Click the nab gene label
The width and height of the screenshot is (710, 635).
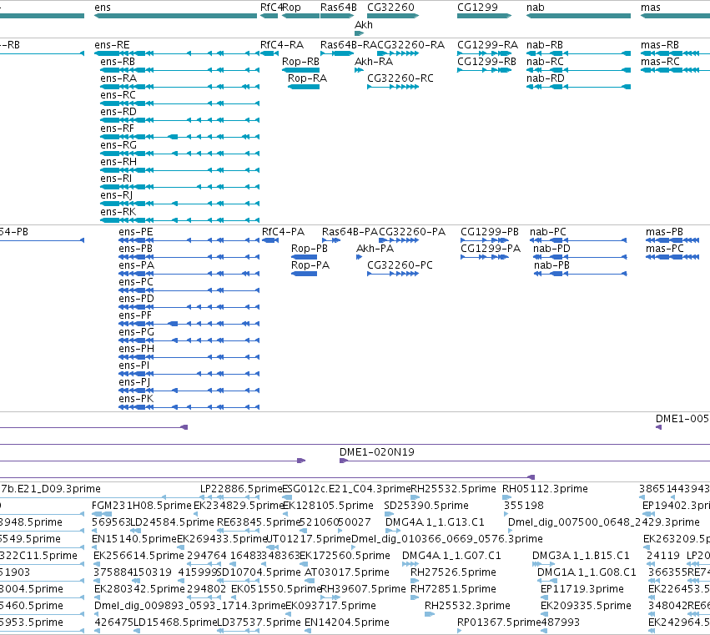coord(536,8)
